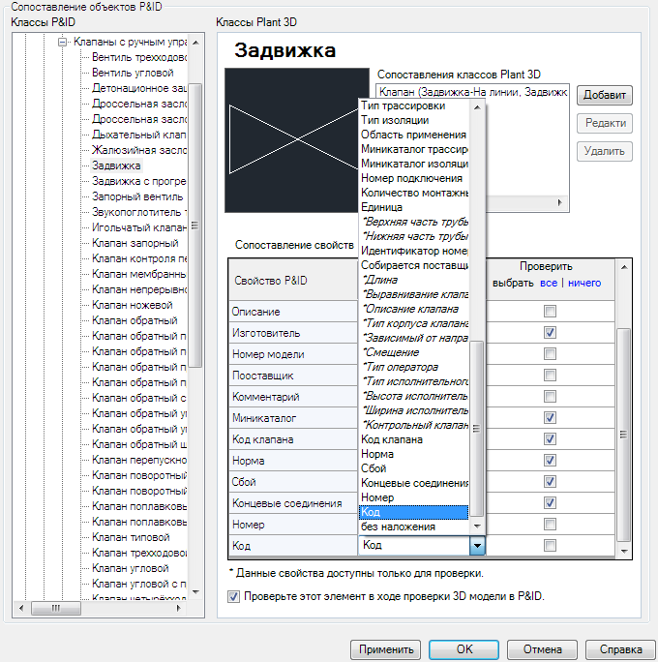Viewport: 658px width, 662px height.
Task: Open help with 'Справка' button
Action: (620, 649)
